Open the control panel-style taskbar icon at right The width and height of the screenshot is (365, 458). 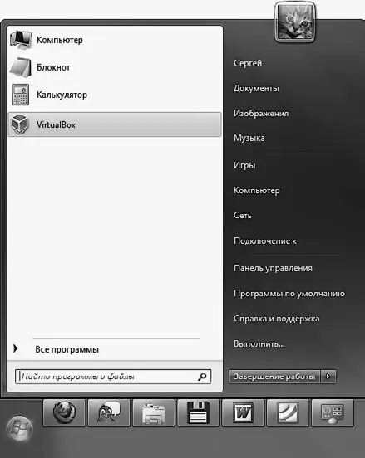333,413
